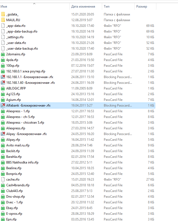Viewport: 178px width, 221px height.
Task: Select 192.168.0.1 елка роутер.rfp file
Action: (25, 71)
